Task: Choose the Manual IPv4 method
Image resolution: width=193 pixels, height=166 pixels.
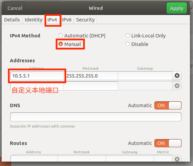Action: (x=70, y=44)
